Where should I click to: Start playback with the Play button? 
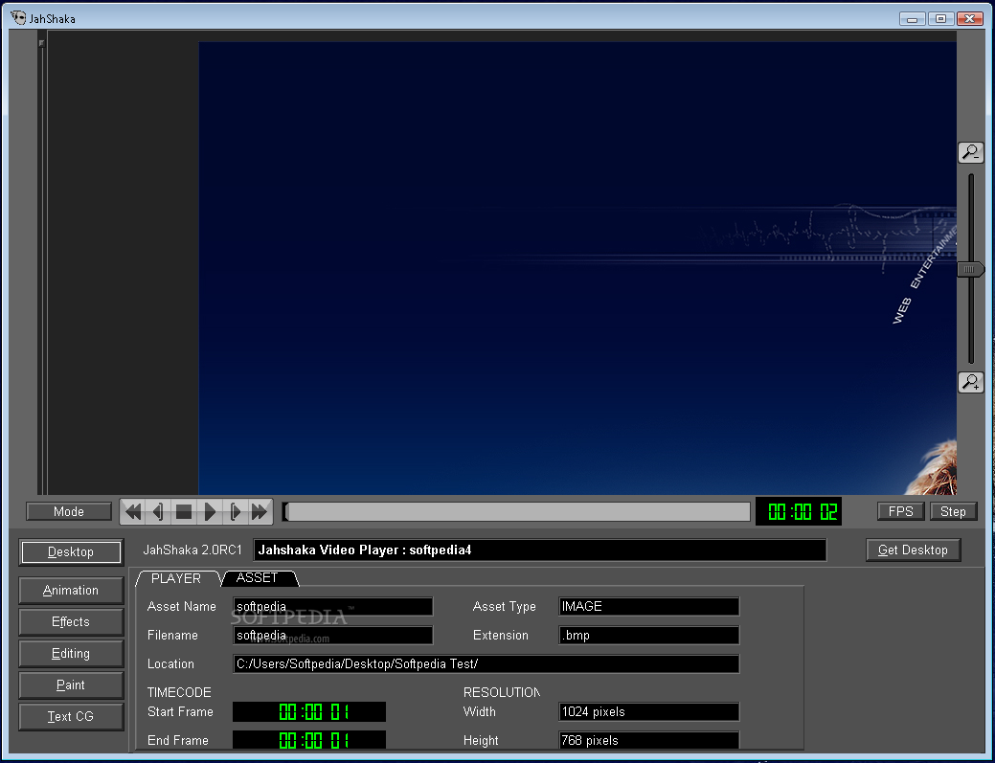coord(210,512)
